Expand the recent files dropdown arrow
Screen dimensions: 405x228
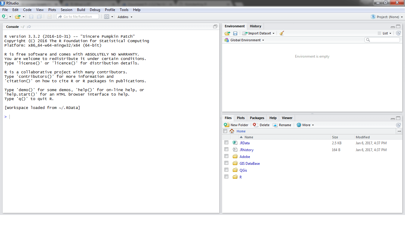click(x=23, y=17)
